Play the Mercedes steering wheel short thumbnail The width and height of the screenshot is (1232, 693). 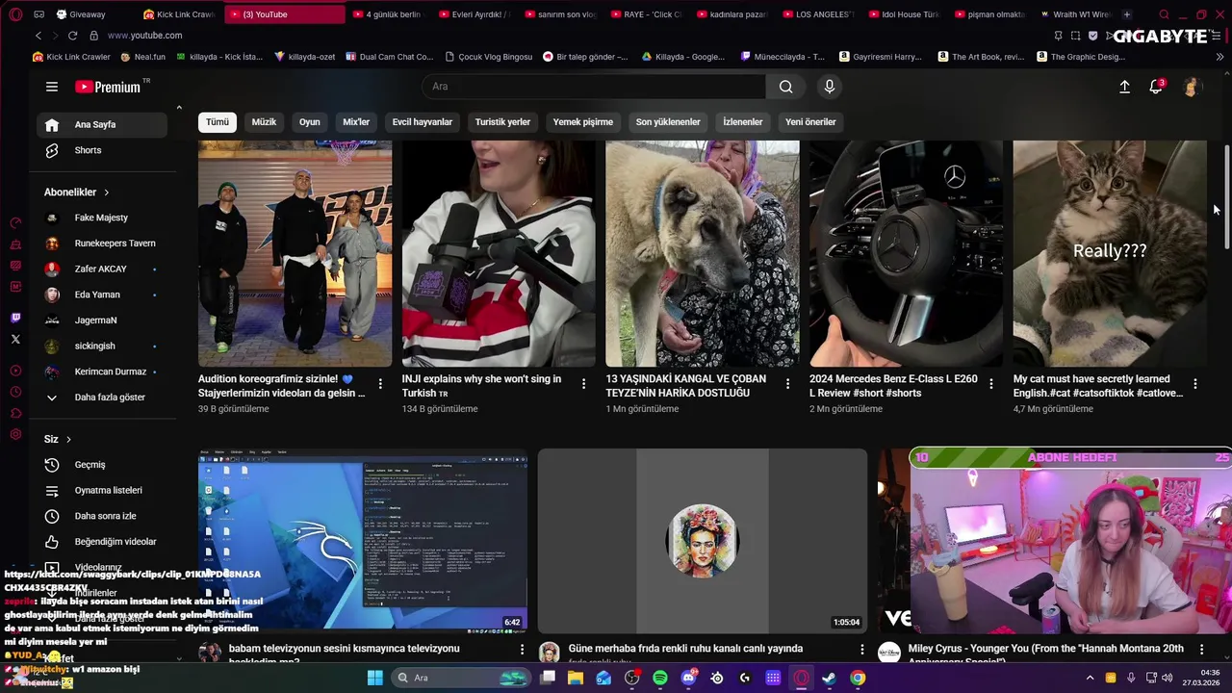(x=906, y=254)
